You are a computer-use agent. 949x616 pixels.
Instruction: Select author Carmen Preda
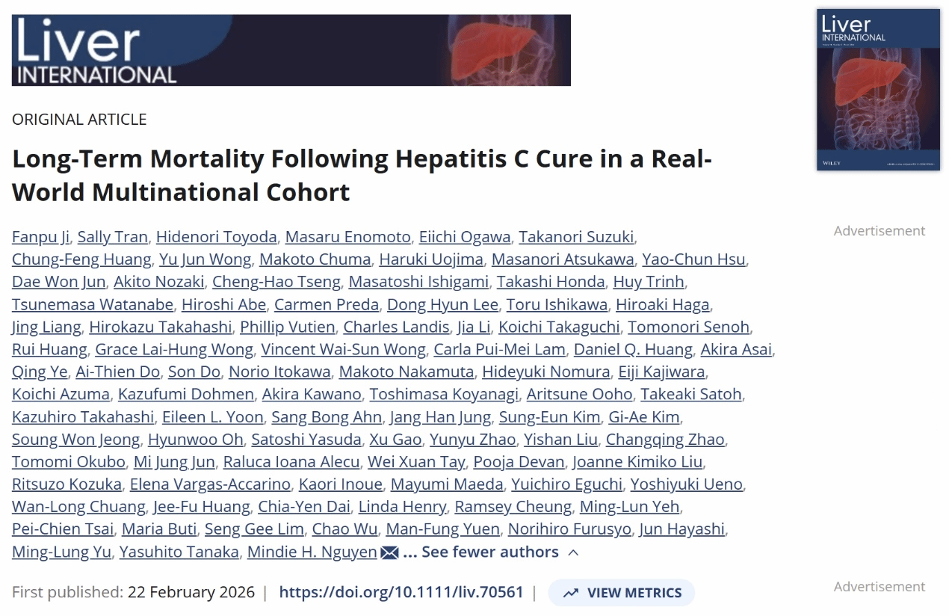pyautogui.click(x=318, y=304)
